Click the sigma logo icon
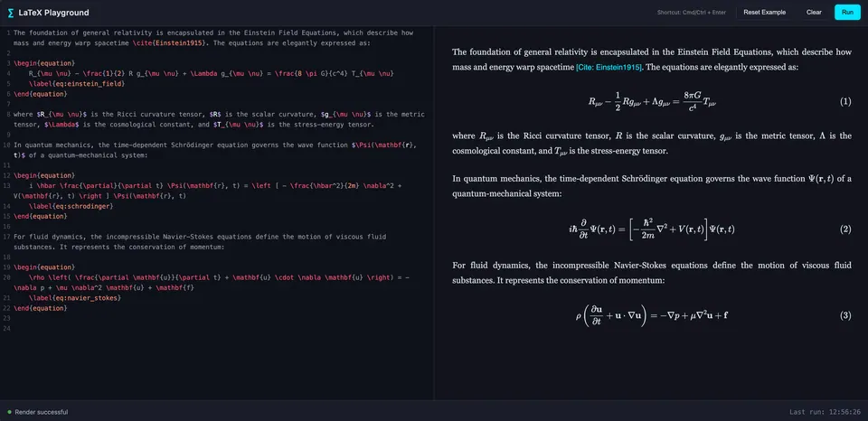The height and width of the screenshot is (421, 868). pyautogui.click(x=11, y=13)
